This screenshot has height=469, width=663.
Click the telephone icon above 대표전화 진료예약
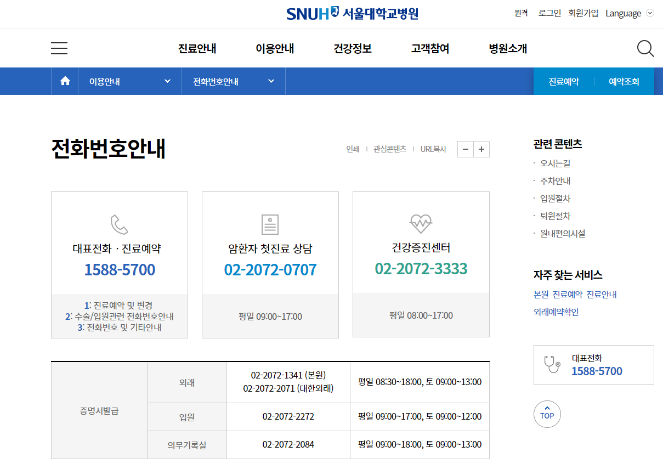(119, 224)
